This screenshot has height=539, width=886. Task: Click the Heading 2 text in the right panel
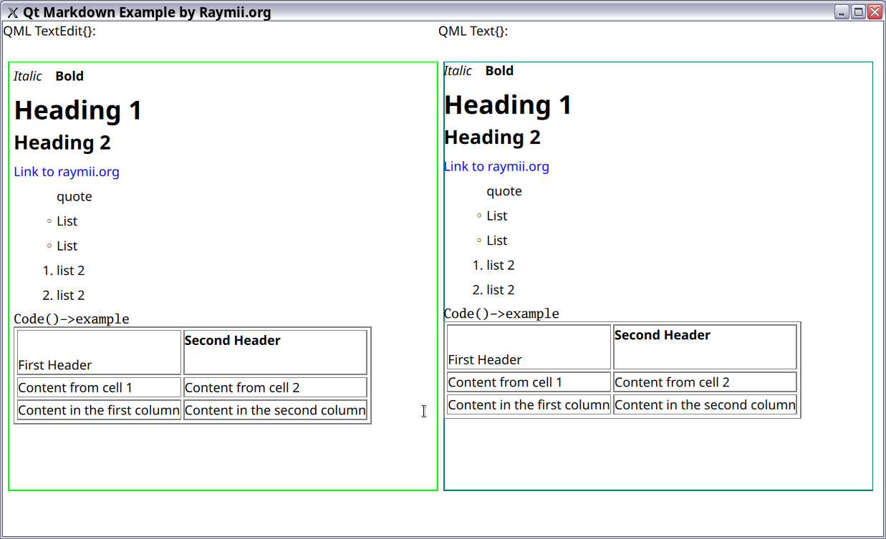coord(492,137)
